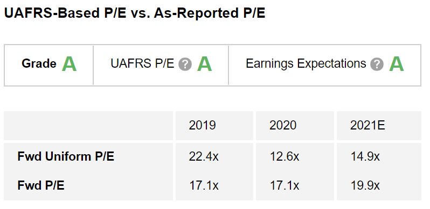Click the green A next to Grade
The height and width of the screenshot is (209, 430).
point(69,64)
